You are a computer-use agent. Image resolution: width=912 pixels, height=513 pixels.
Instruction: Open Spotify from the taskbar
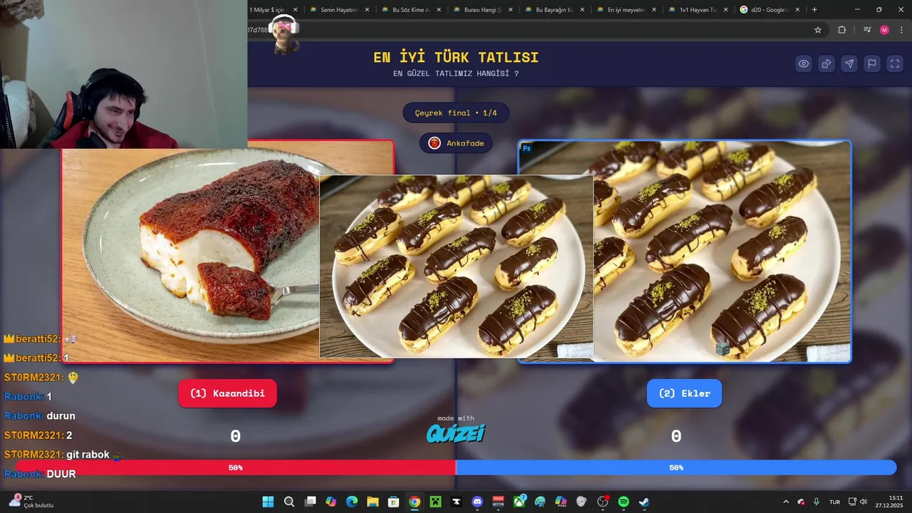point(623,502)
